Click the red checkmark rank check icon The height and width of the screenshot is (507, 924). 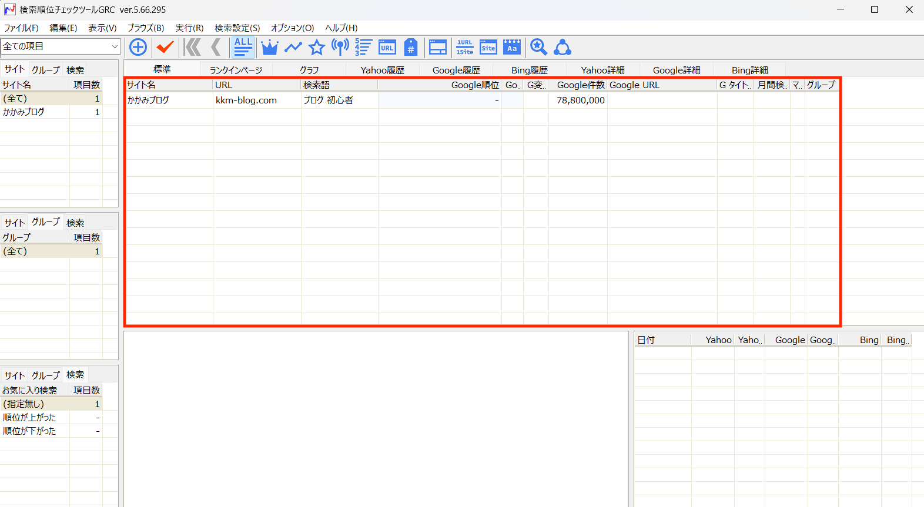pyautogui.click(x=165, y=47)
